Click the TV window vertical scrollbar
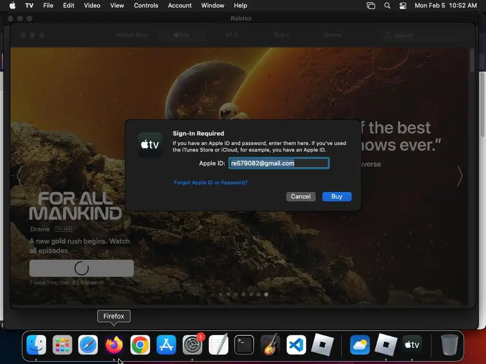The image size is (486, 364). (x=472, y=61)
